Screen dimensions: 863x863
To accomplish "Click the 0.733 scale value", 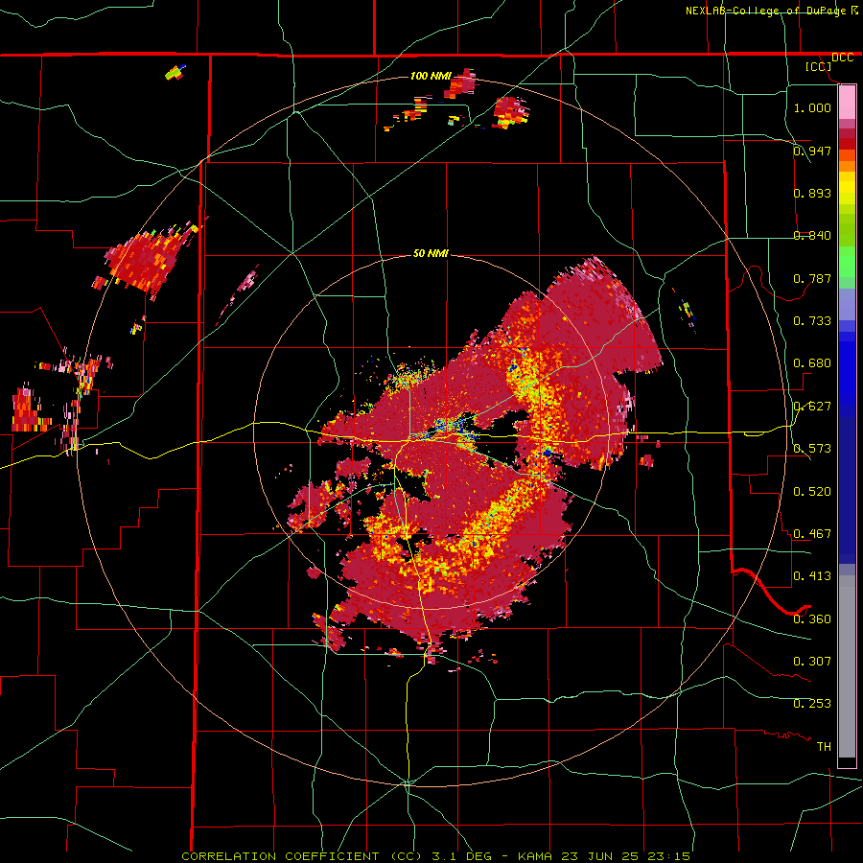I will click(x=812, y=321).
